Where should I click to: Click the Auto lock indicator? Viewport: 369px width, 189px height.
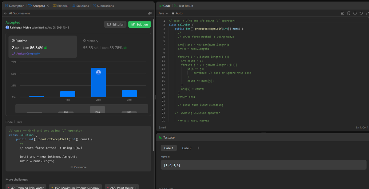pyautogui.click(x=177, y=13)
